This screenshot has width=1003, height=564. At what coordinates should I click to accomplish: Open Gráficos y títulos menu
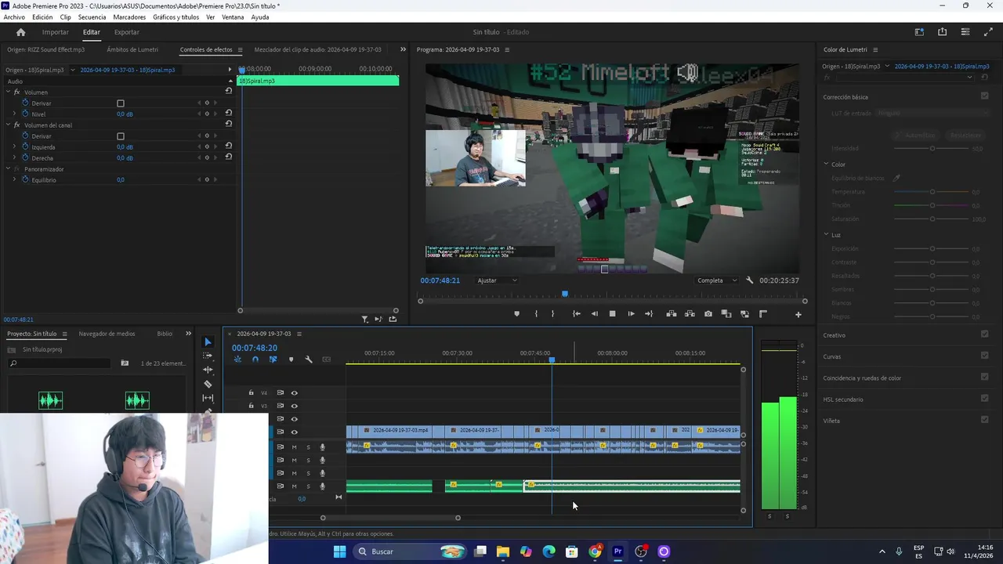pyautogui.click(x=176, y=17)
